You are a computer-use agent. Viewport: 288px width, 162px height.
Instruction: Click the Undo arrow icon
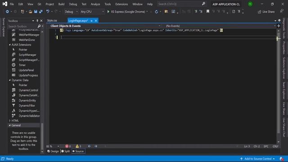[x=48, y=12]
